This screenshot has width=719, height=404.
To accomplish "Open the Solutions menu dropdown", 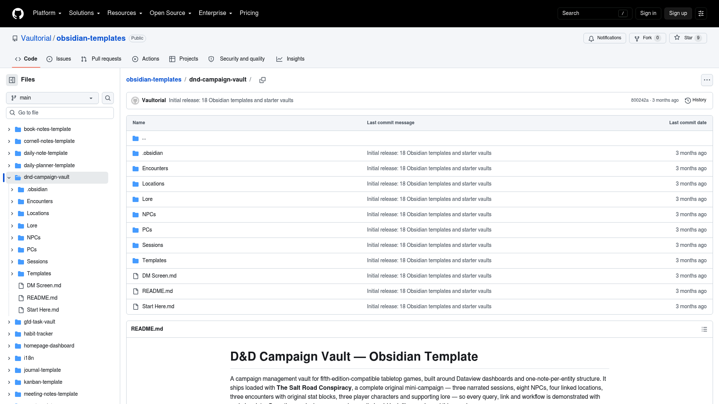I will (x=84, y=13).
